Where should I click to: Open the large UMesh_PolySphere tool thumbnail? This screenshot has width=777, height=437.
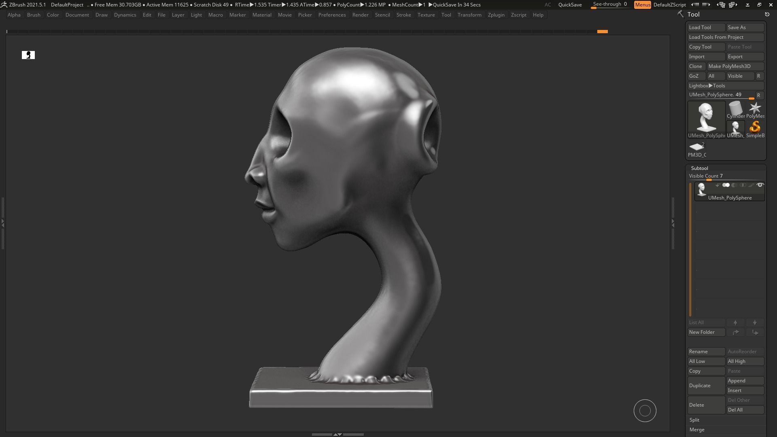(x=706, y=119)
